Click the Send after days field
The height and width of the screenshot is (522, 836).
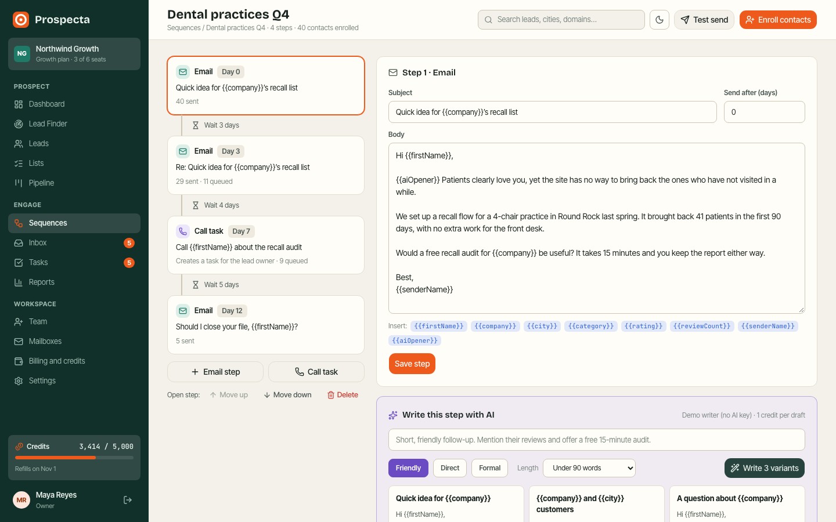(x=765, y=112)
